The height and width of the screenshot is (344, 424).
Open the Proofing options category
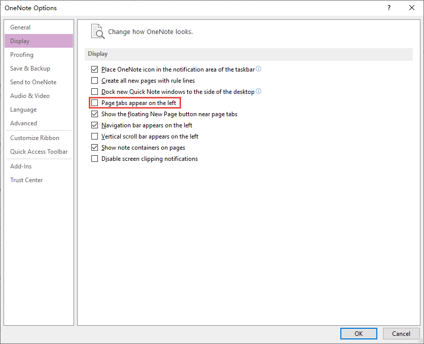click(39, 55)
